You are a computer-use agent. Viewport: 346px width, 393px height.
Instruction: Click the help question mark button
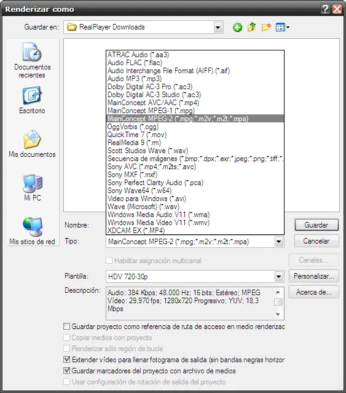click(x=325, y=9)
